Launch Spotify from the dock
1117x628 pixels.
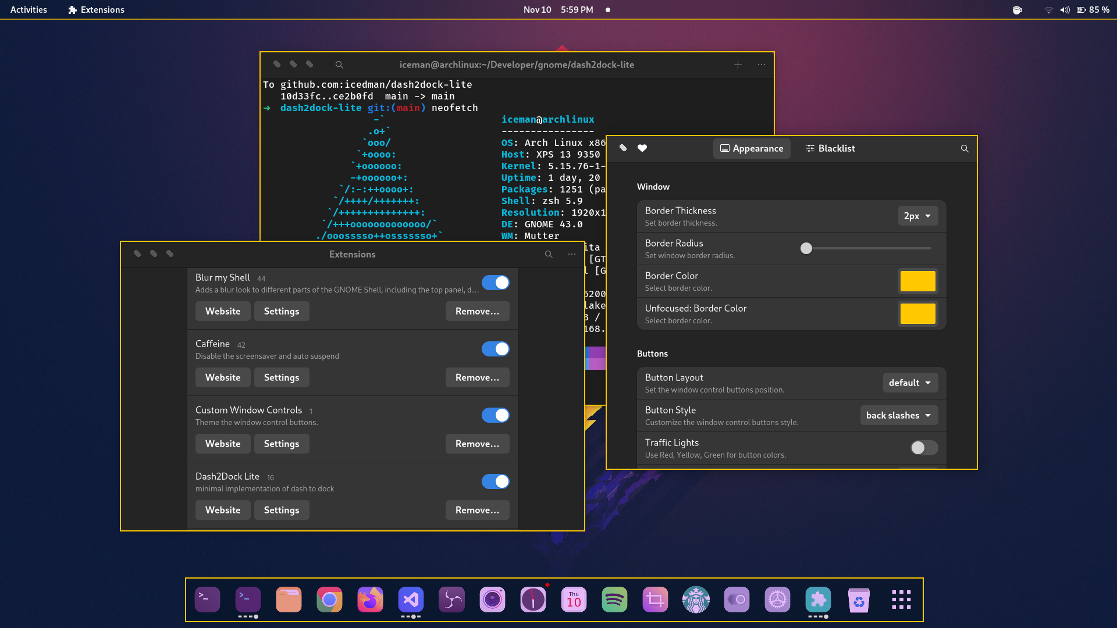(614, 600)
